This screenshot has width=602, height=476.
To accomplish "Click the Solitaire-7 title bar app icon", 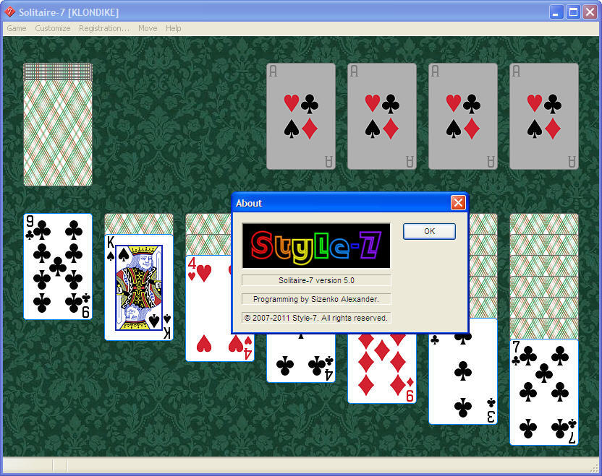I will pos(9,12).
